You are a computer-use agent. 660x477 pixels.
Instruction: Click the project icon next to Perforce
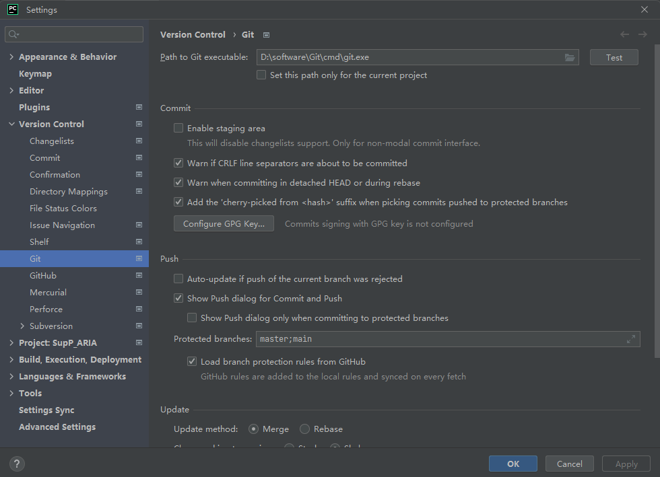(139, 309)
